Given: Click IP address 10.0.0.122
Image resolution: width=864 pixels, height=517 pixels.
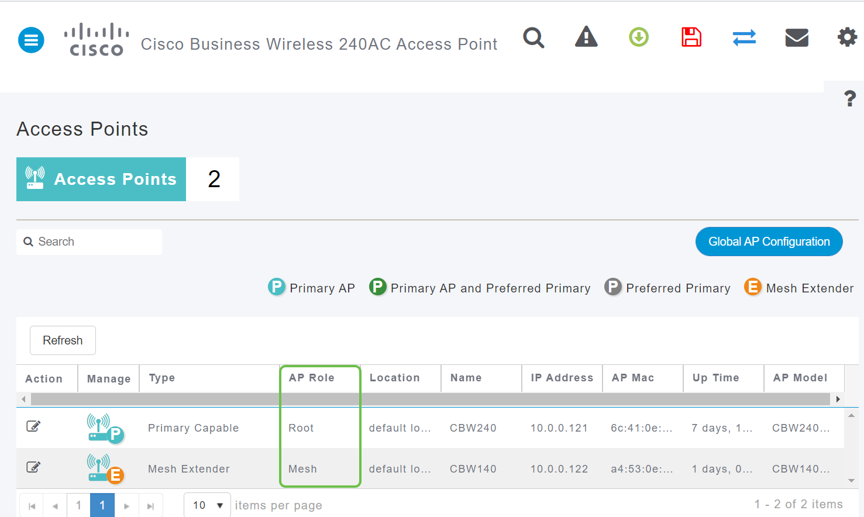Looking at the screenshot, I should [x=559, y=469].
